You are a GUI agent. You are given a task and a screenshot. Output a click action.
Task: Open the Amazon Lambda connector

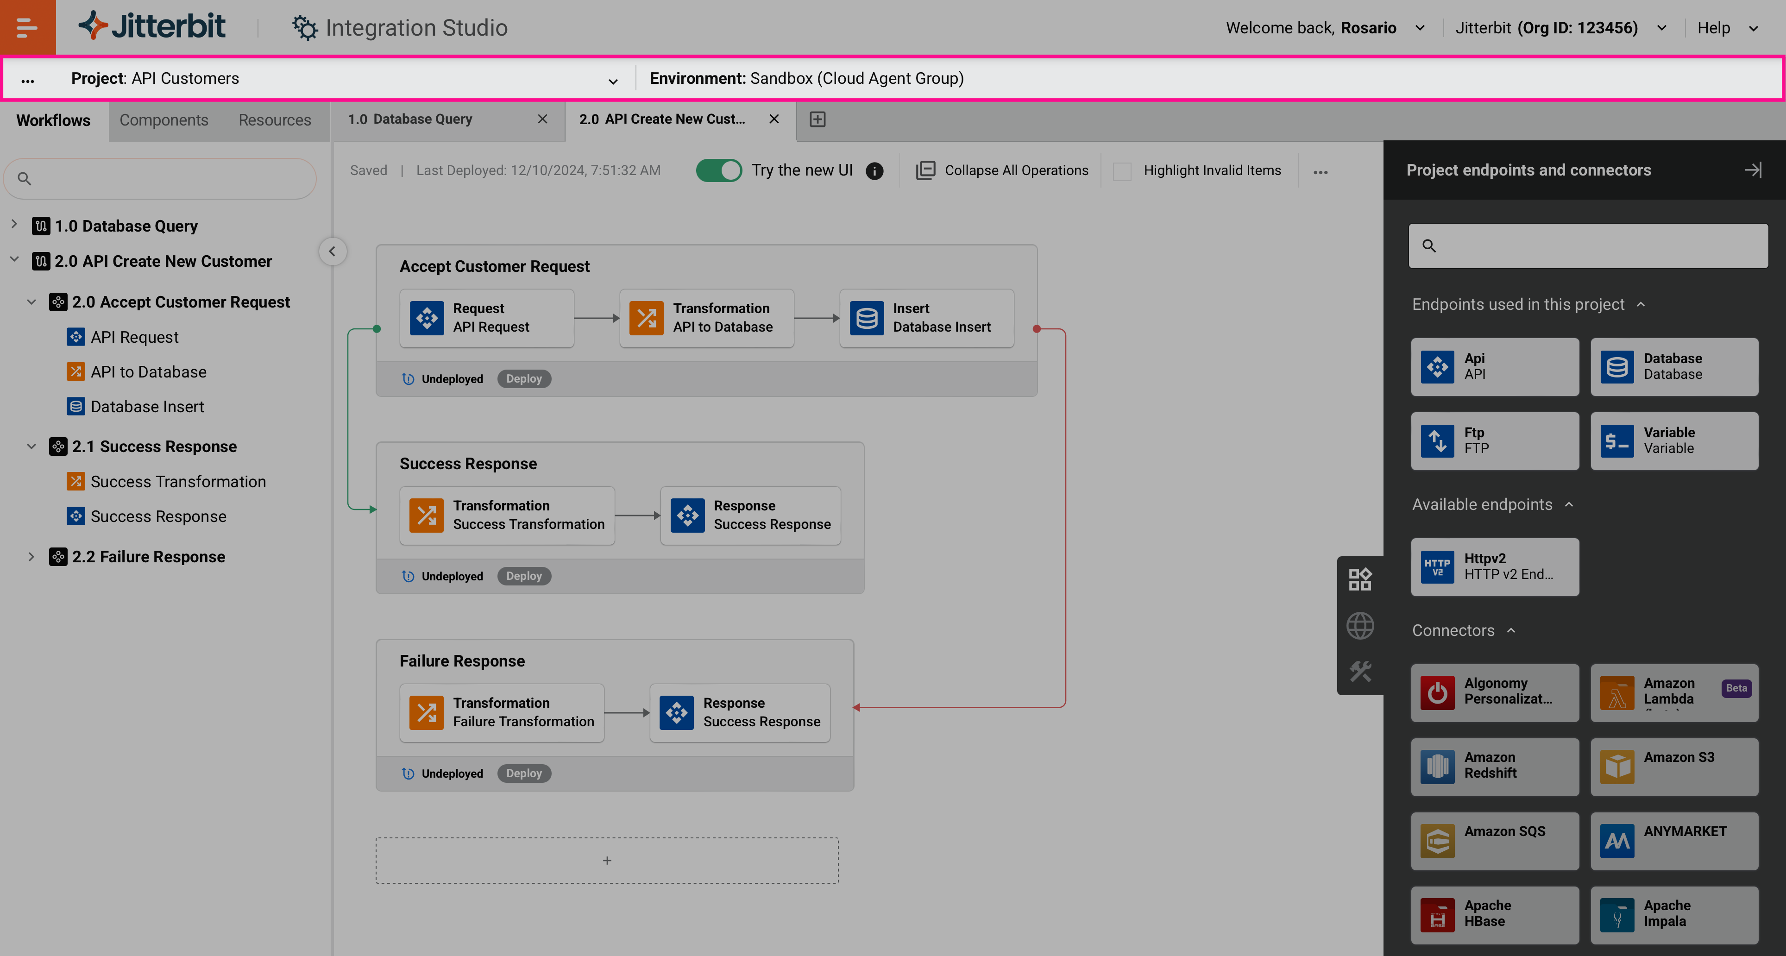[1674, 692]
